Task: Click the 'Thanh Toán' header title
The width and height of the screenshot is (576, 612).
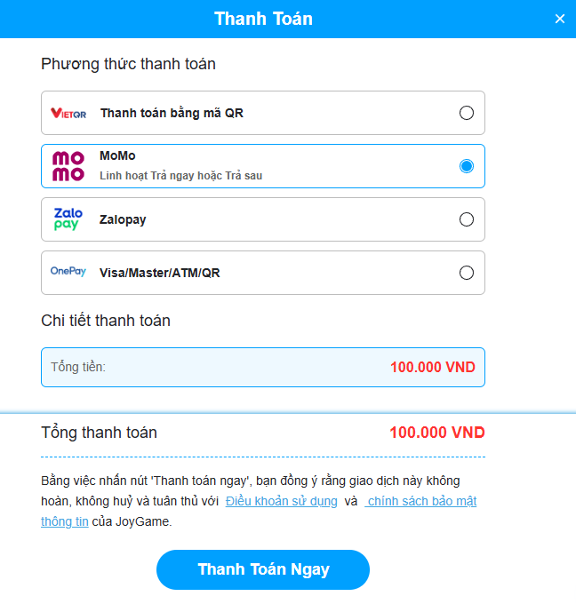Action: click(263, 19)
